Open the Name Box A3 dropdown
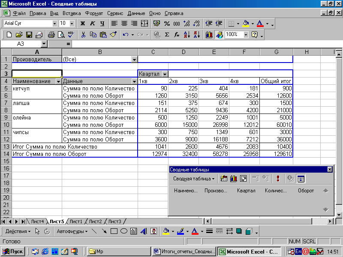The height and width of the screenshot is (257, 343). [x=44, y=44]
